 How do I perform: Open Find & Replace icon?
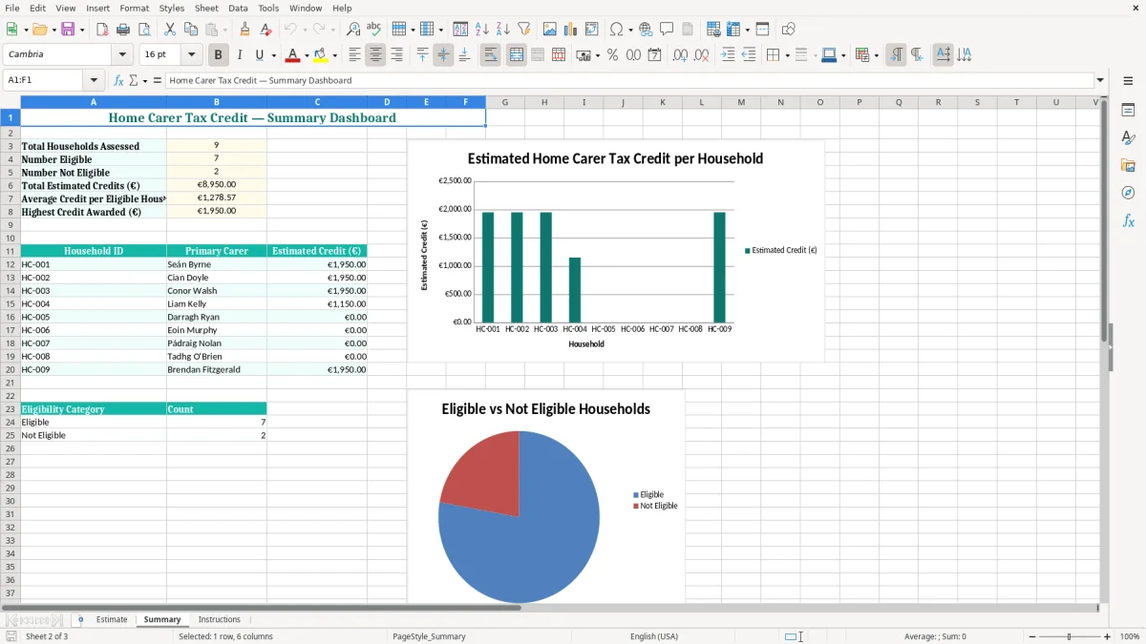(x=353, y=30)
